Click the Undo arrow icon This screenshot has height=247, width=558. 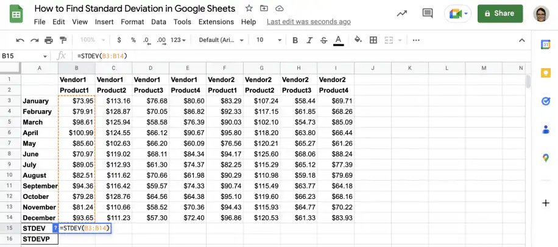20,40
